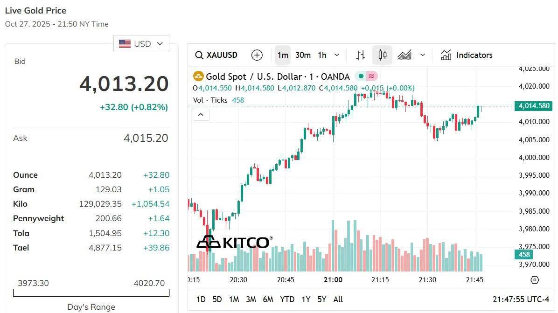Toggle the pink delayed-data wave indicator
This screenshot has height=313, width=558.
(x=371, y=77)
